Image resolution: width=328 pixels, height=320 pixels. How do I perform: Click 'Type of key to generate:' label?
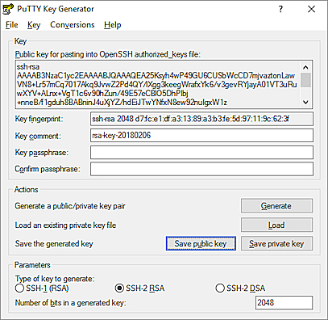[55, 279]
